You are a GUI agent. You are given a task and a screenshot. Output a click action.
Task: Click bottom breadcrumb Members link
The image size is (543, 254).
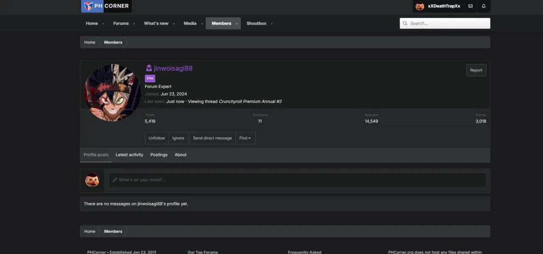pos(113,232)
